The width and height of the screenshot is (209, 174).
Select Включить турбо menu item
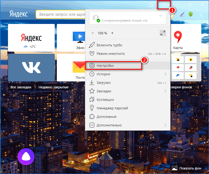point(128,45)
